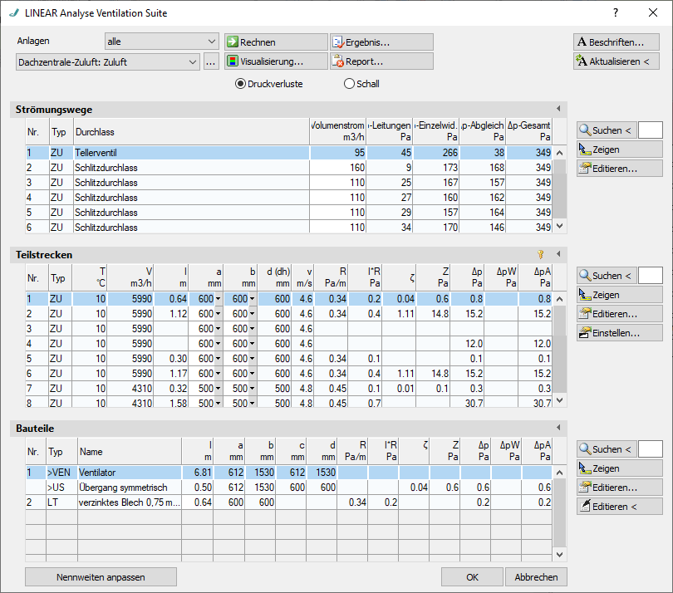Click Bauteile search input field
Screen dimensions: 673x593
(651, 449)
